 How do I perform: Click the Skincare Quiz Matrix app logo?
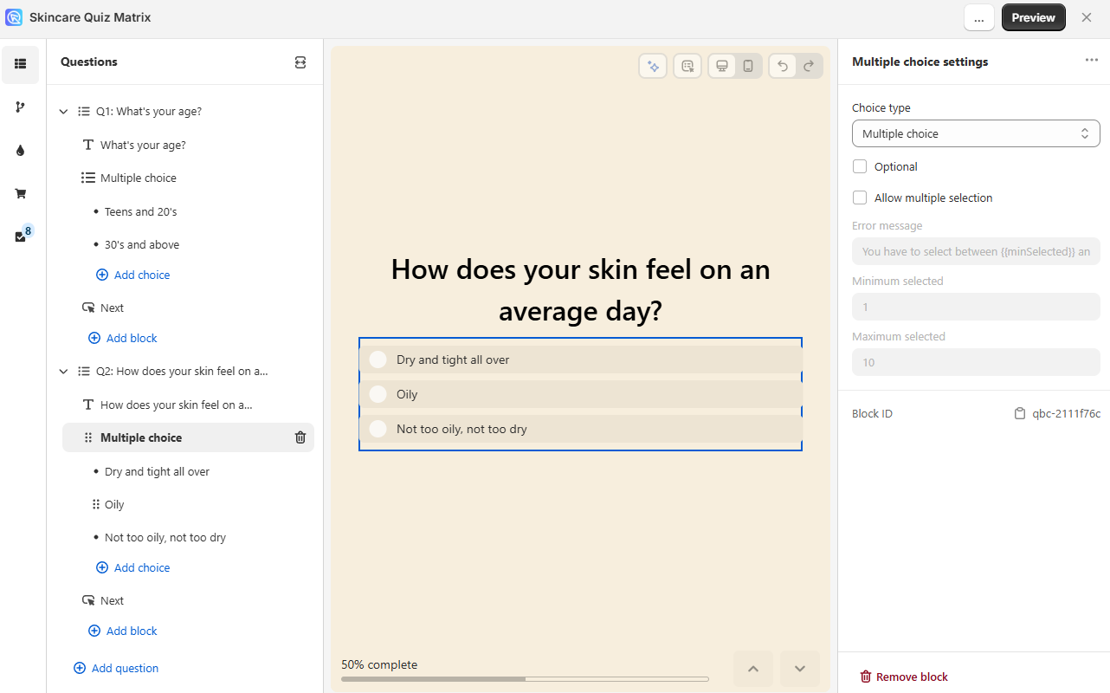[x=14, y=17]
